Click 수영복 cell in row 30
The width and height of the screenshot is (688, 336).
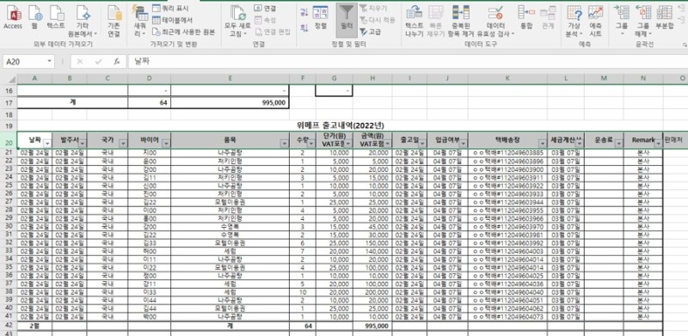[230, 226]
